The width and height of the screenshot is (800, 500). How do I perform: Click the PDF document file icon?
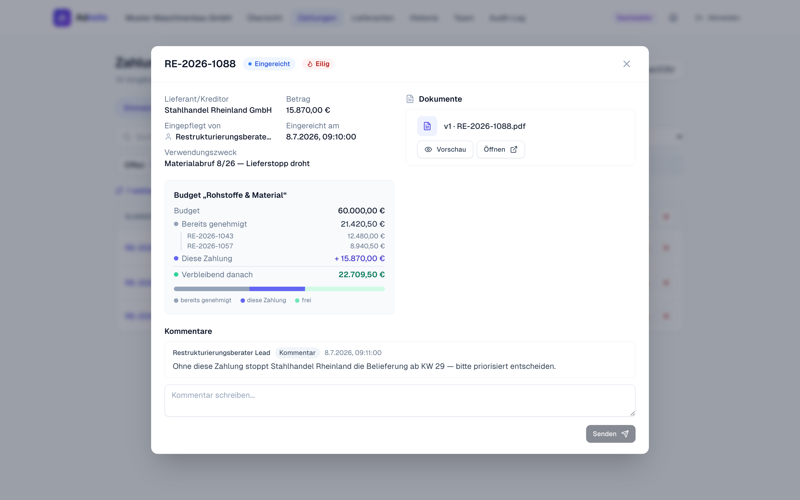pos(427,126)
